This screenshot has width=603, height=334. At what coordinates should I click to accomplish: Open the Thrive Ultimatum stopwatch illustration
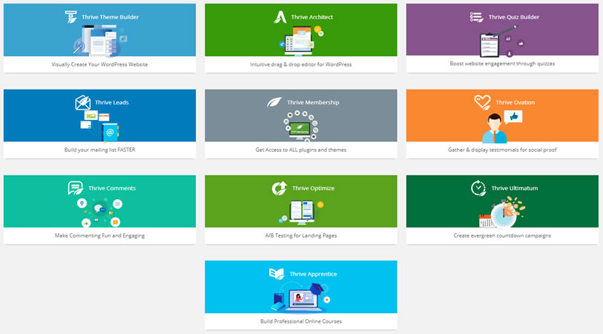502,212
